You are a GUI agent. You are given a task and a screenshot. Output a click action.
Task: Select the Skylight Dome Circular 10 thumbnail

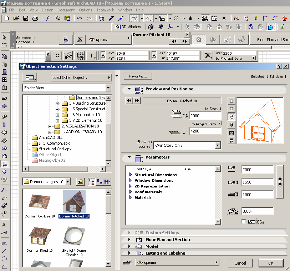pyautogui.click(x=74, y=242)
